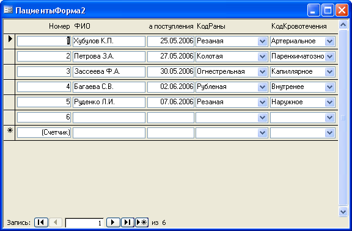This screenshot has width=352, height=231.
Task: Expand Наружное bleeding type dropdown
Action: 329,102
